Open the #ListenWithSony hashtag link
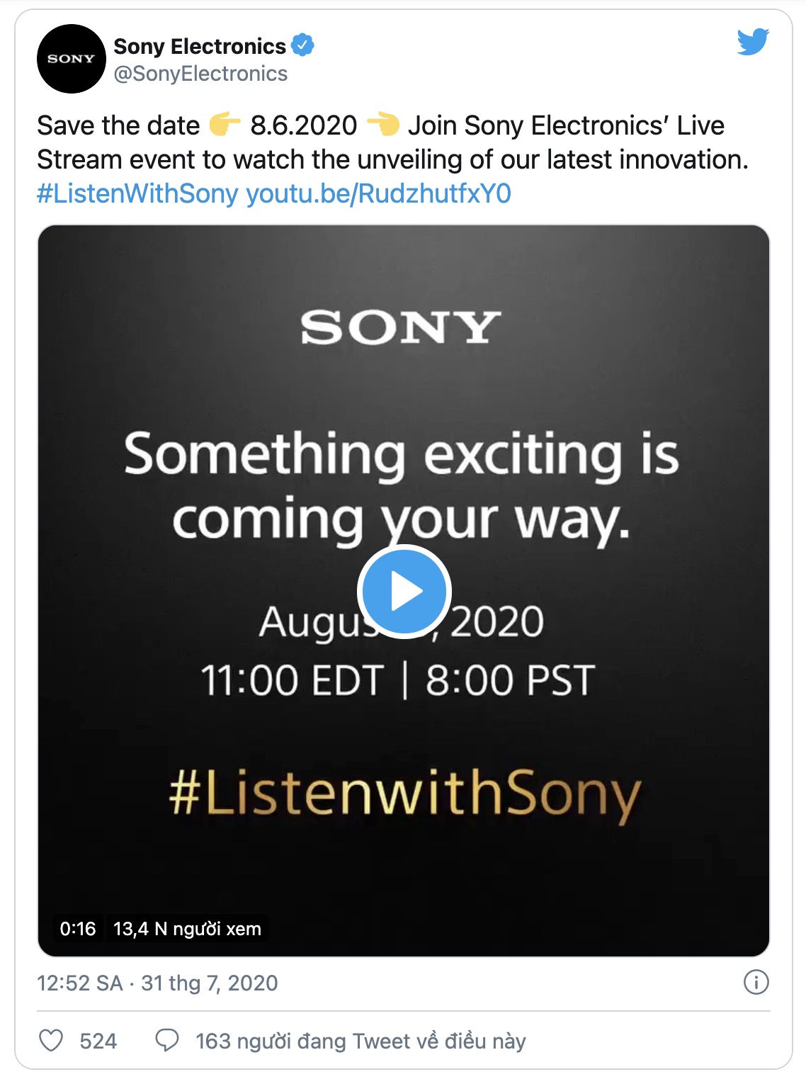Screen dimensions: 806x1084 (137, 193)
